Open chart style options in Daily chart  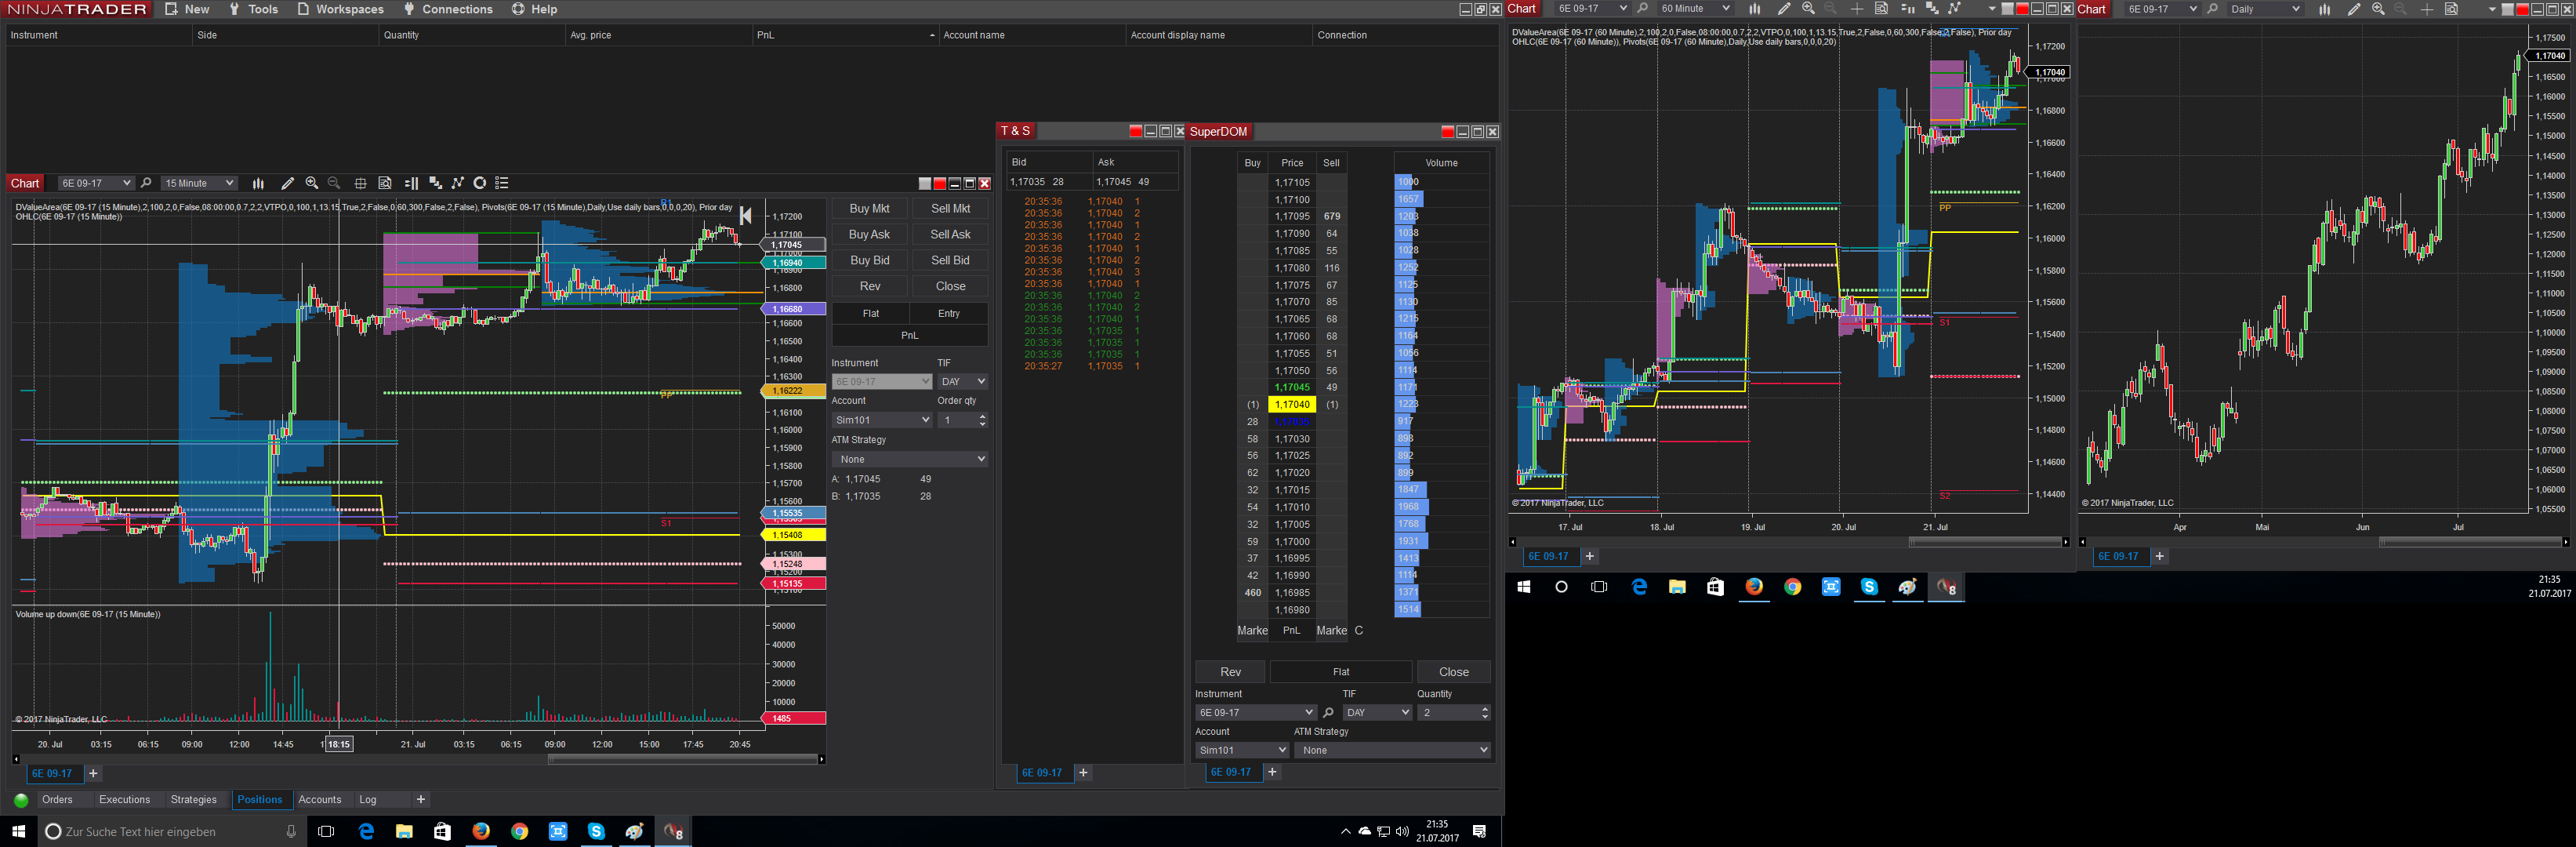coord(2324,9)
